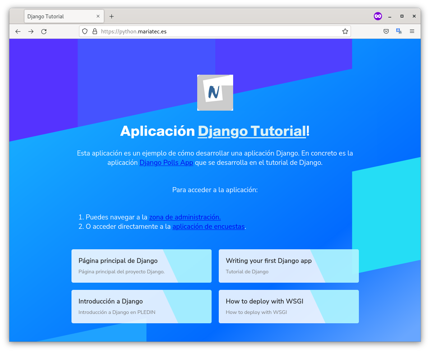
Task: Click the translate extension icon
Action: (399, 31)
